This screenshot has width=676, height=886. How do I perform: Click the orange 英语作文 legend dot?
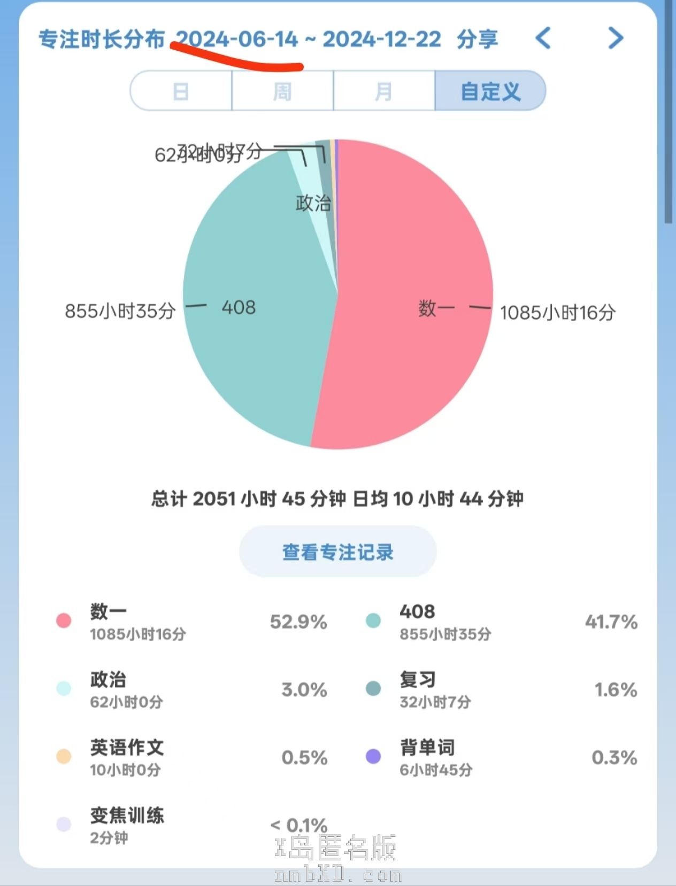point(64,757)
